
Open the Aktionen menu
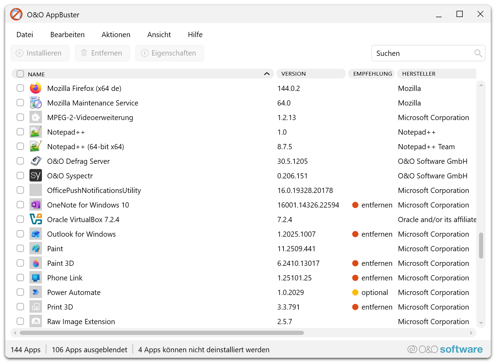click(116, 35)
